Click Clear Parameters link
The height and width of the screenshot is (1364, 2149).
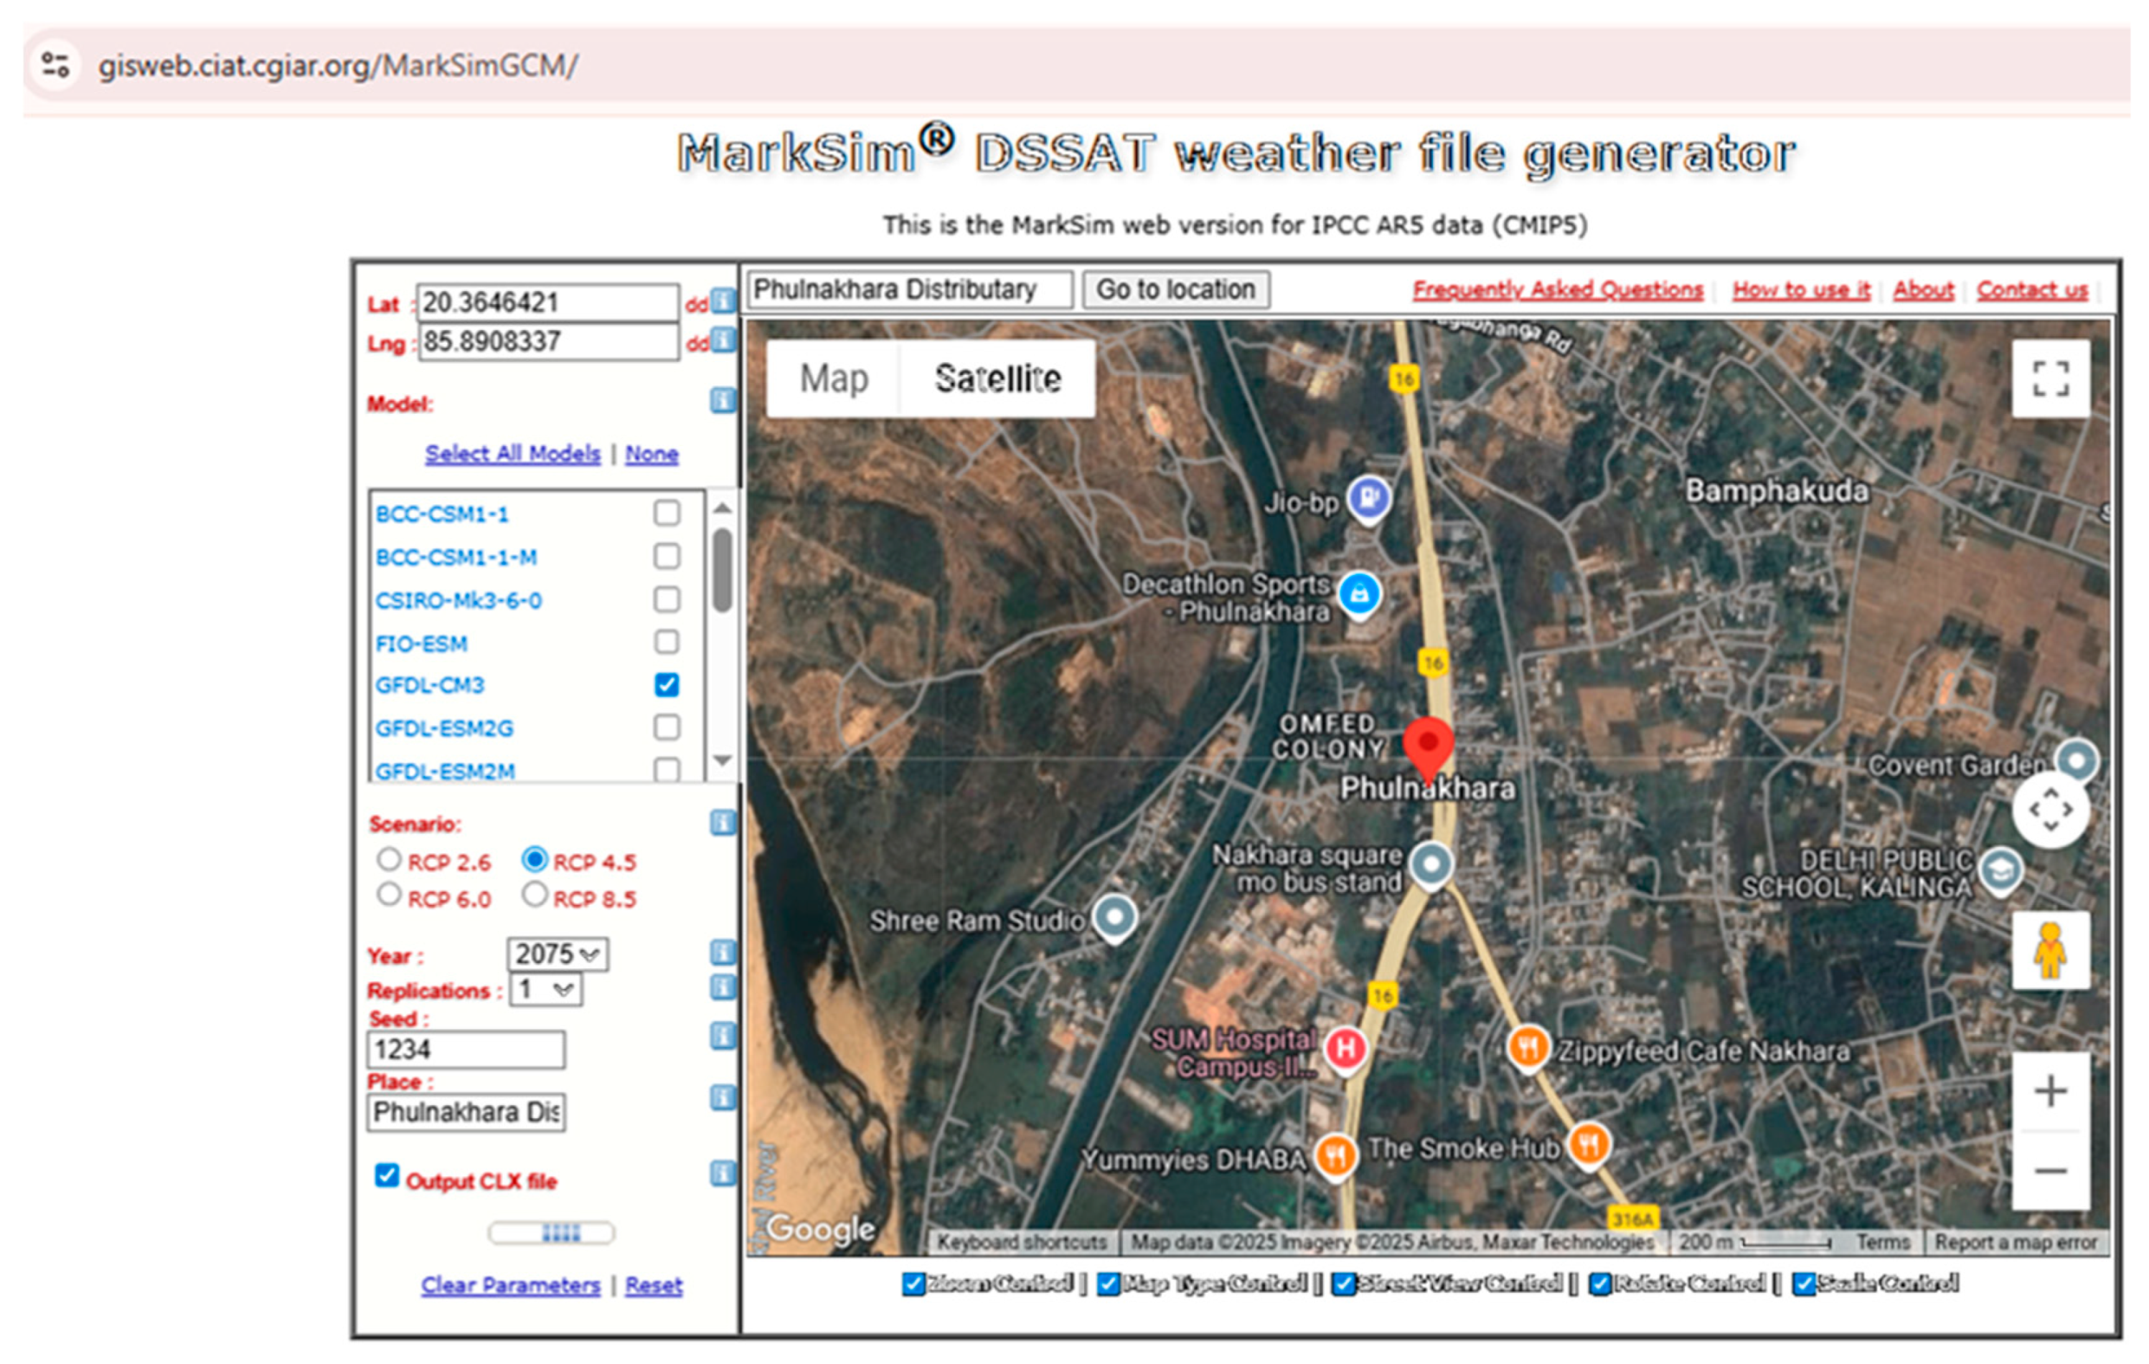(x=510, y=1284)
